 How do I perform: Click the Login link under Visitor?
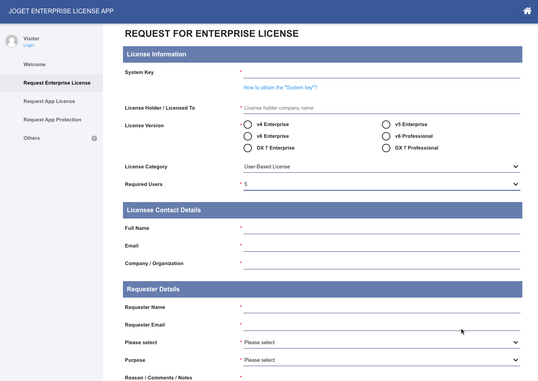click(x=29, y=45)
